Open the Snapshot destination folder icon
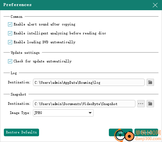162x142 pixels. point(150,103)
